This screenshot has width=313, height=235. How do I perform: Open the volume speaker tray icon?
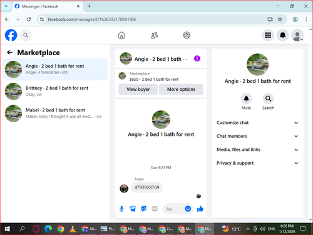coord(262,229)
